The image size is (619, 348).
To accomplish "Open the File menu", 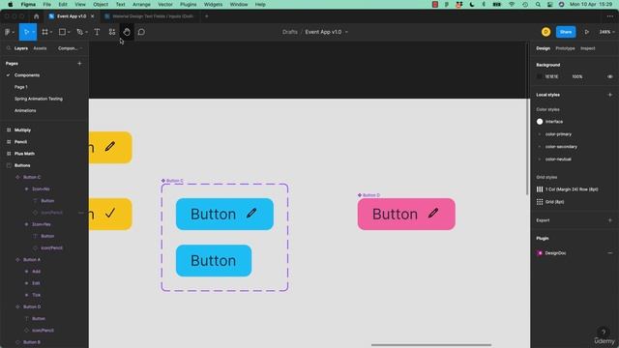I will click(x=47, y=4).
